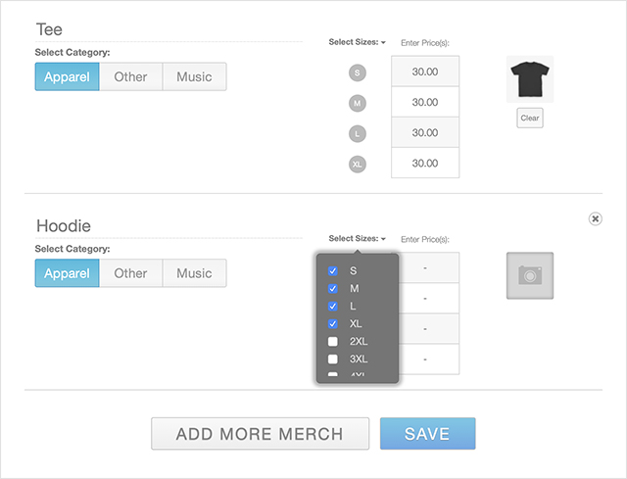Uncheck the XL size checkbox
This screenshot has width=627, height=479.
[333, 323]
